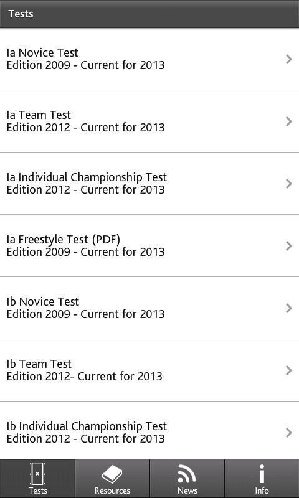299x498 pixels.
Task: Open the Info icon tab
Action: pos(262,474)
